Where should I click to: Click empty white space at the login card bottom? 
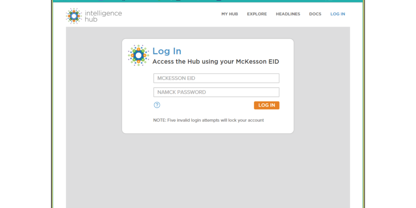tap(208, 129)
